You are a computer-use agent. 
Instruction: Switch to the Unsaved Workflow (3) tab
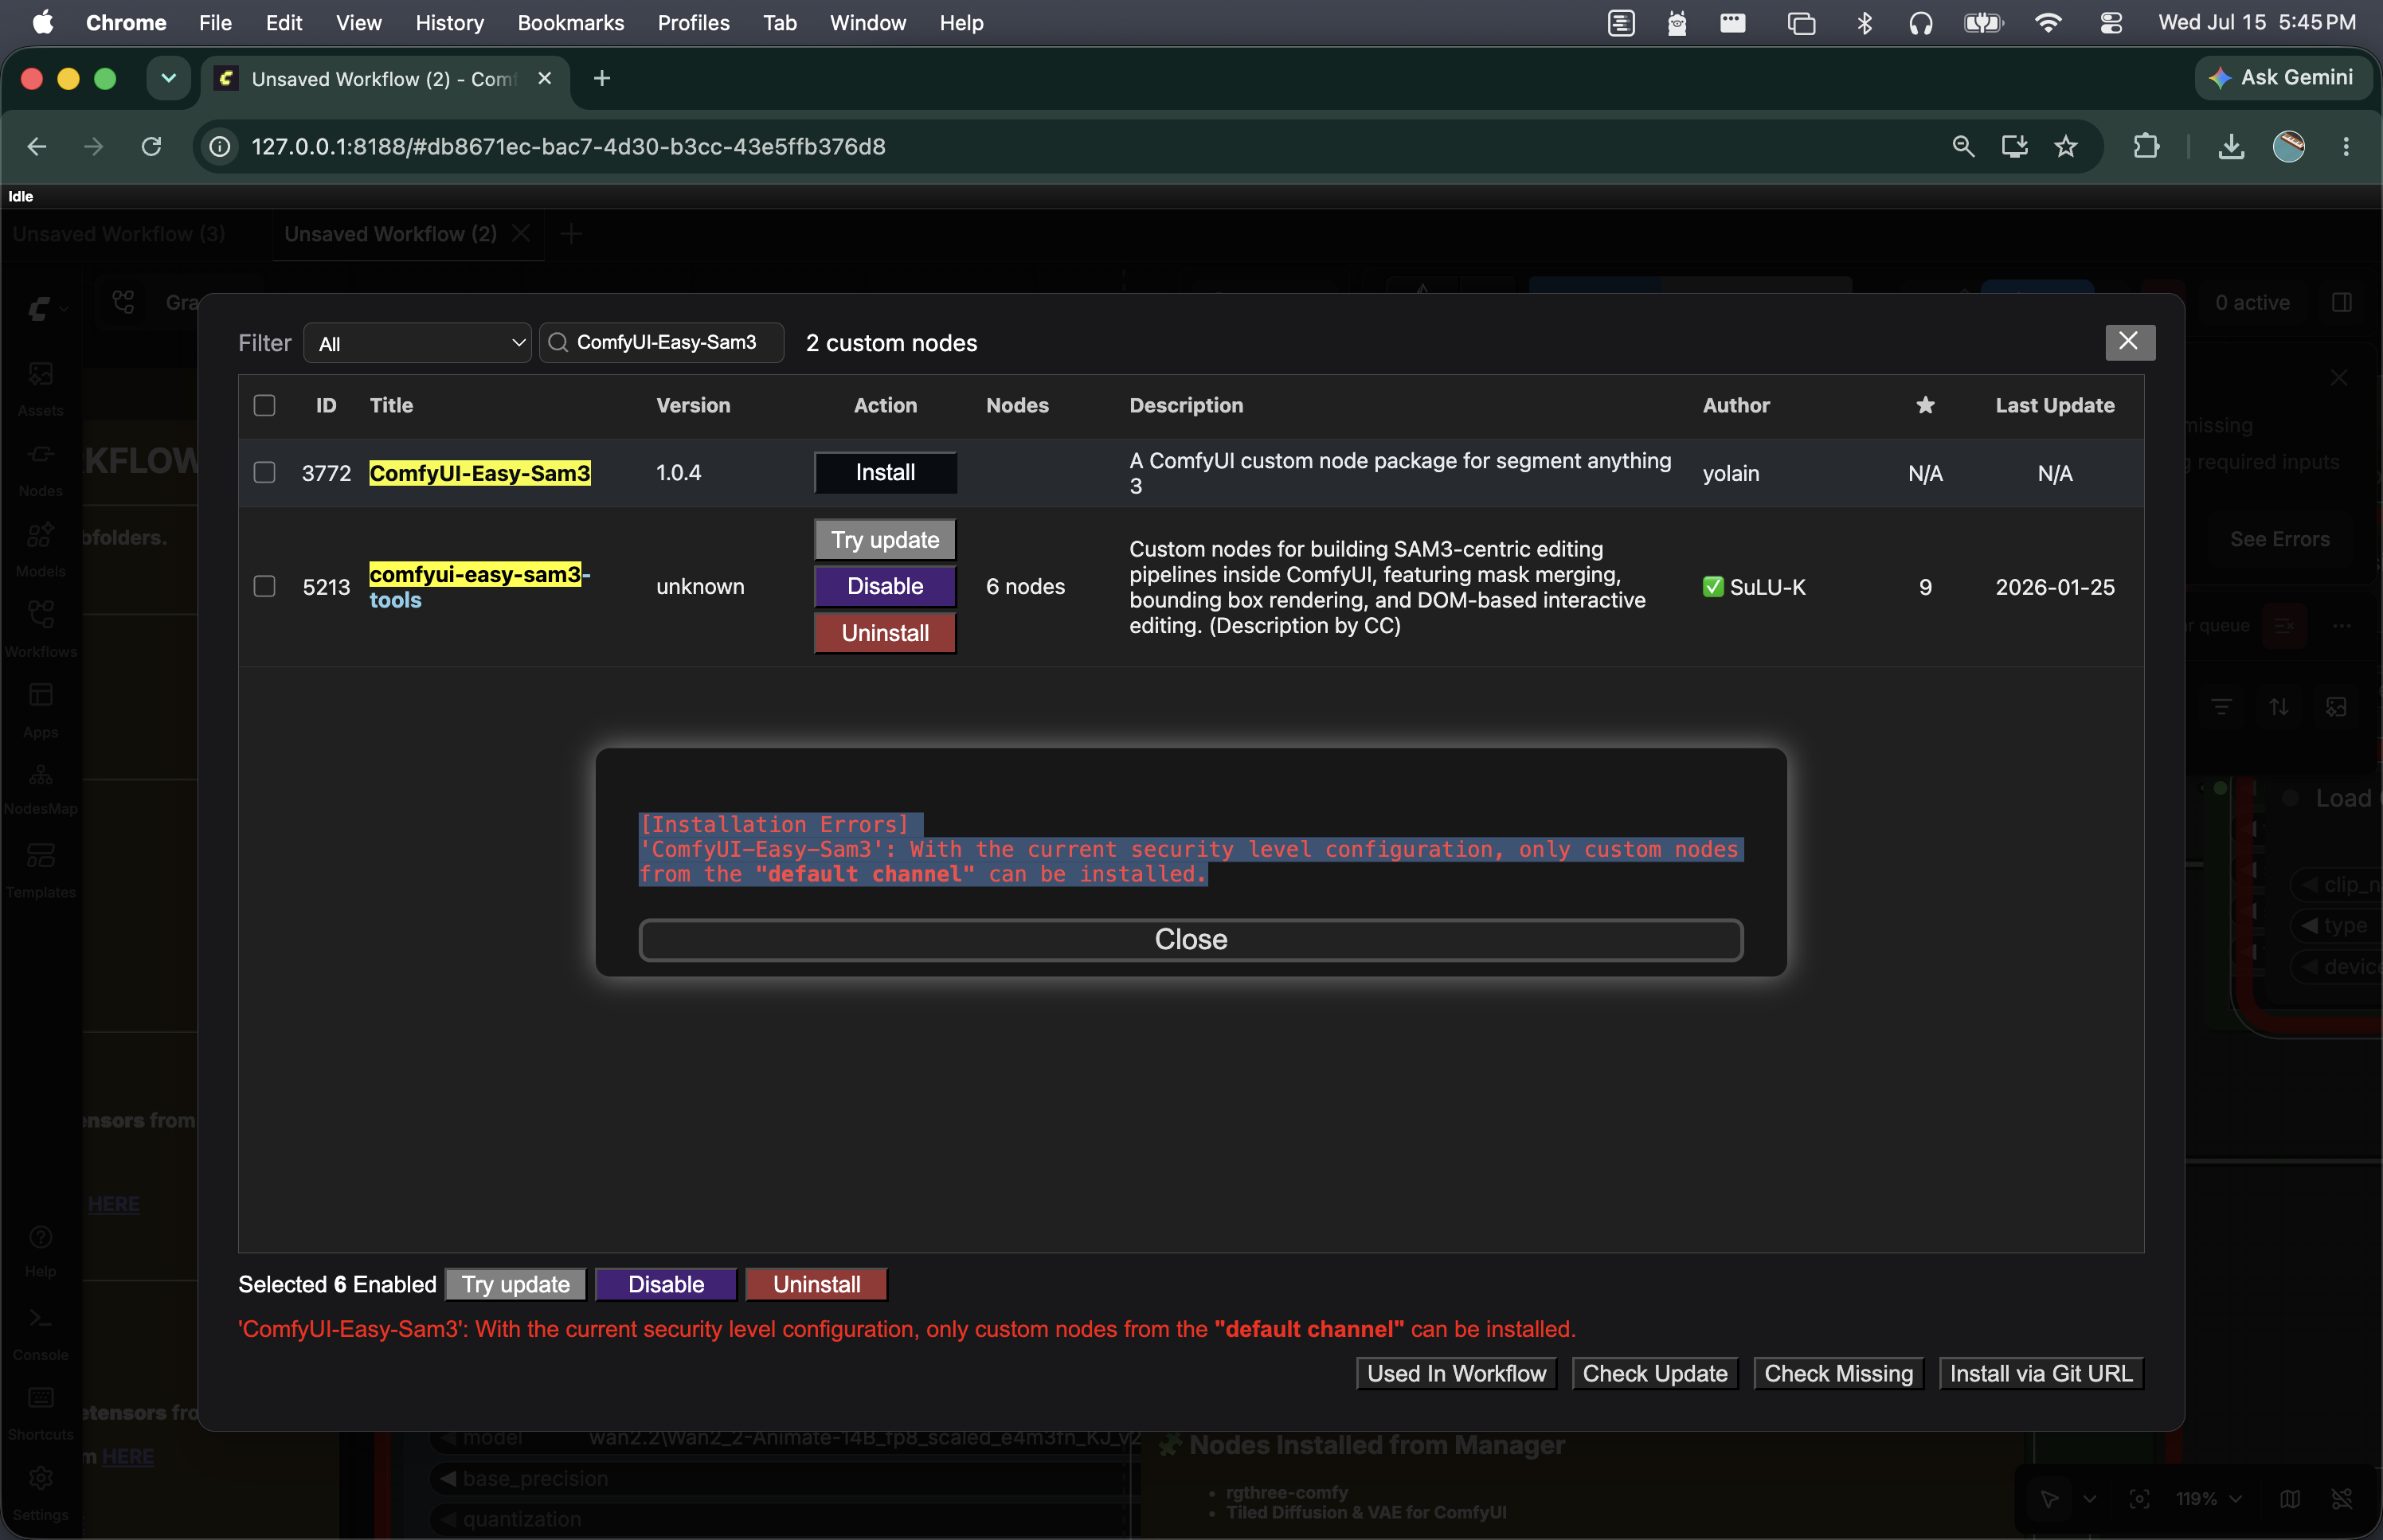[x=119, y=234]
